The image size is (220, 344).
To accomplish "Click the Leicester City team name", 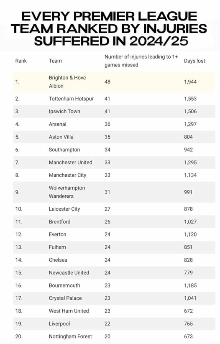I will 64,209.
